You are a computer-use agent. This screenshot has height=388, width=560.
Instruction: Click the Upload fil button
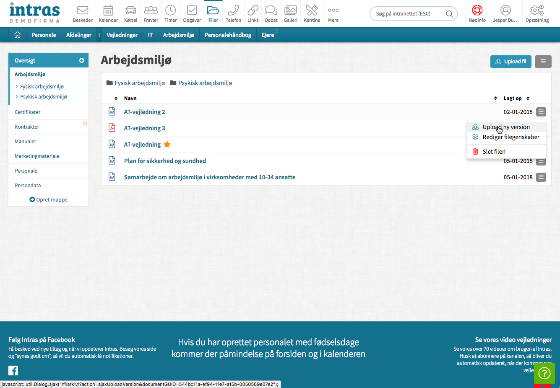511,62
